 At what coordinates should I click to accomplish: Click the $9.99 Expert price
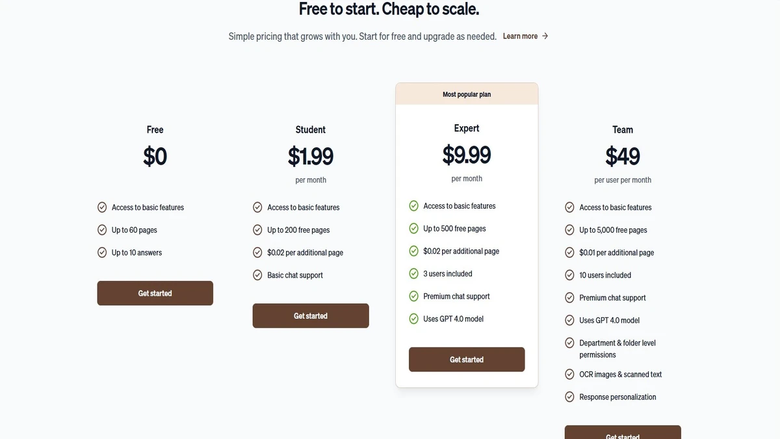coord(467,155)
